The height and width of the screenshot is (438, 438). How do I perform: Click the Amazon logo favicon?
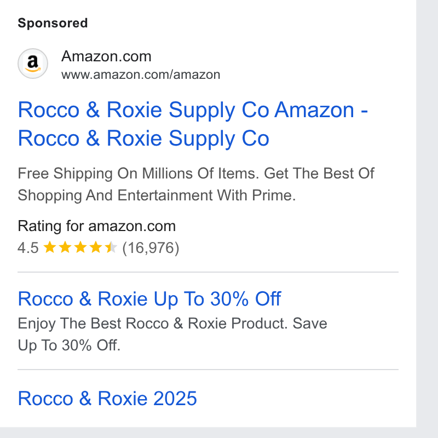[33, 64]
